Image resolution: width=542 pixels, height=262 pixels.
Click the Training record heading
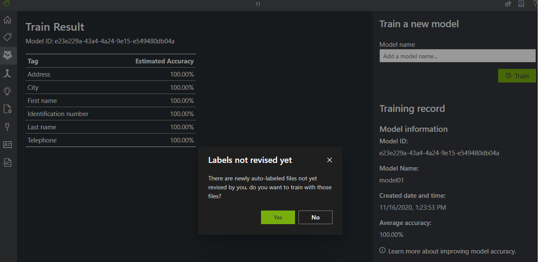point(412,108)
